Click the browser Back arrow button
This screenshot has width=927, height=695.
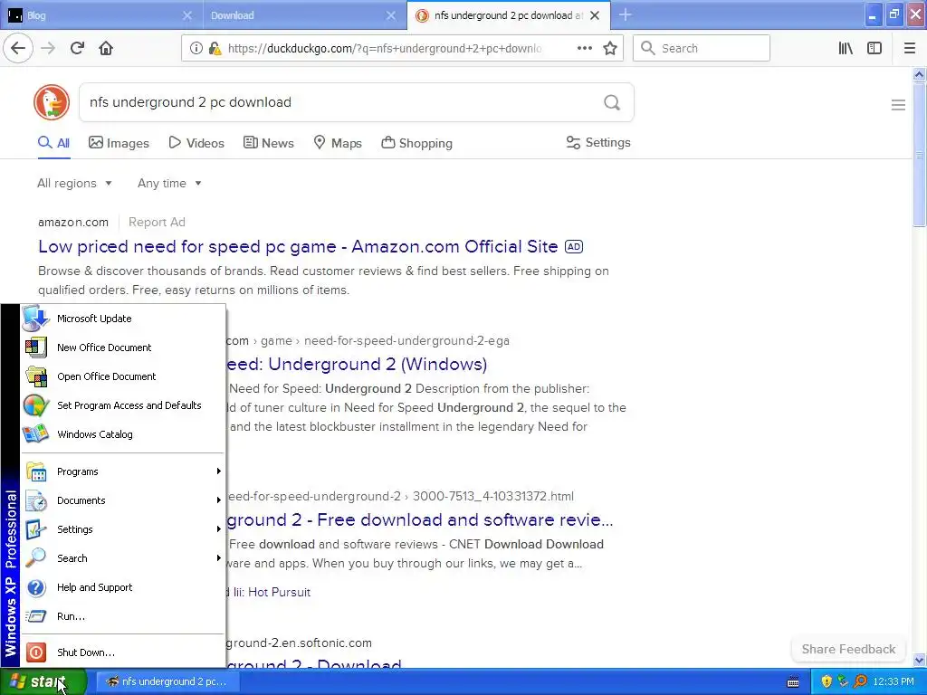pyautogui.click(x=18, y=48)
